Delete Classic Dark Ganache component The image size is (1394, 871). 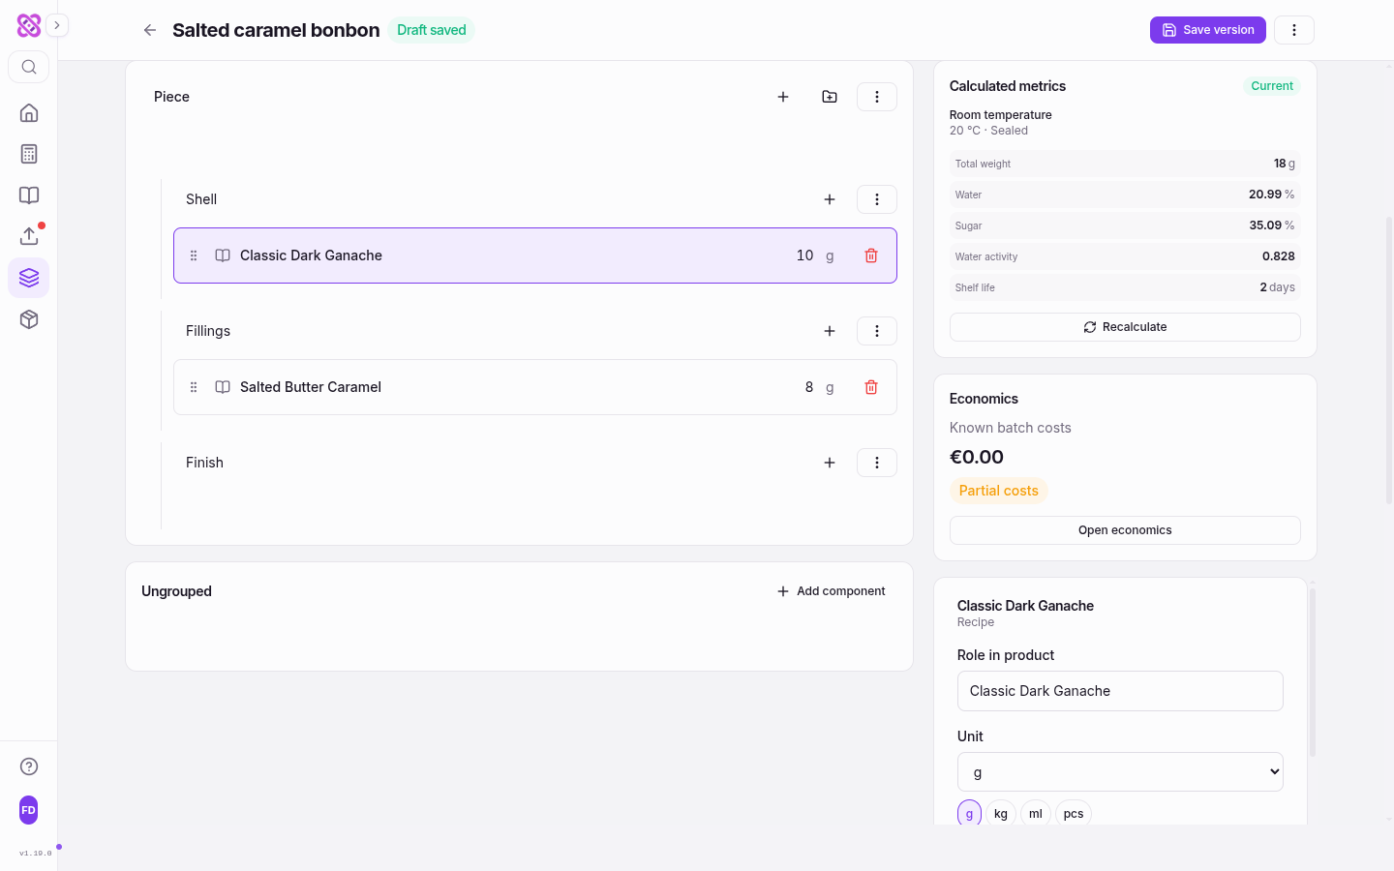(871, 255)
